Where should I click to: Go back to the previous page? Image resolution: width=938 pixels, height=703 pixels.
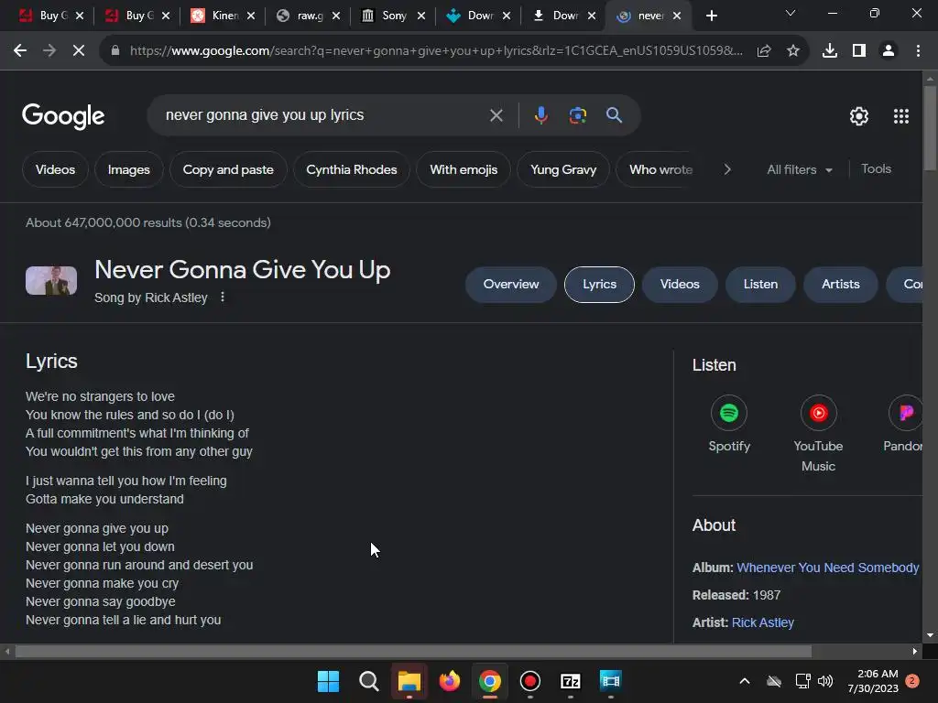pyautogui.click(x=20, y=51)
